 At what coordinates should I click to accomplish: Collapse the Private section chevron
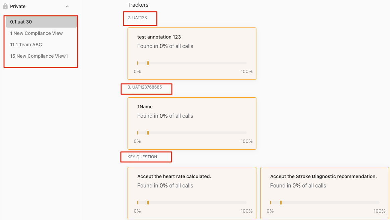point(67,6)
